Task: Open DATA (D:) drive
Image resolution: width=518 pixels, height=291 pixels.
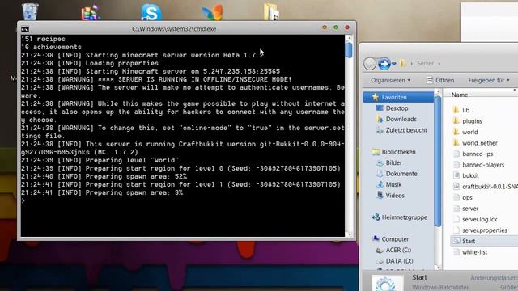Action: click(x=399, y=260)
